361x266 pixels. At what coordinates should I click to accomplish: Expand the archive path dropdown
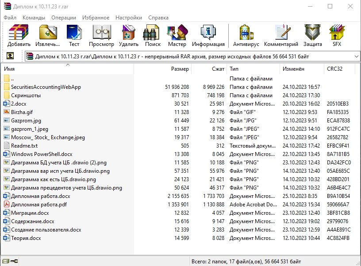356,57
